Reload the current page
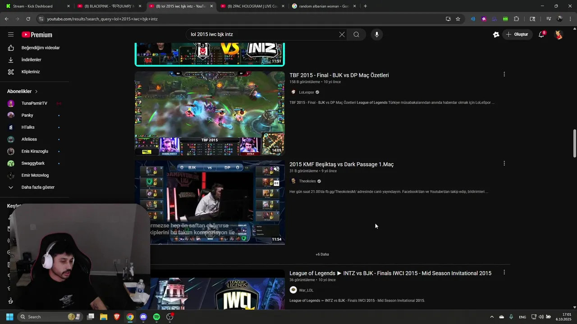The width and height of the screenshot is (577, 324). (28, 19)
